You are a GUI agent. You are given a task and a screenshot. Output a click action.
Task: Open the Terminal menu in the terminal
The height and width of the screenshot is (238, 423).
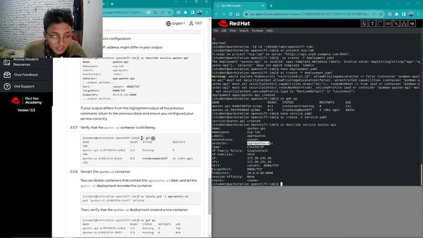pos(257,30)
